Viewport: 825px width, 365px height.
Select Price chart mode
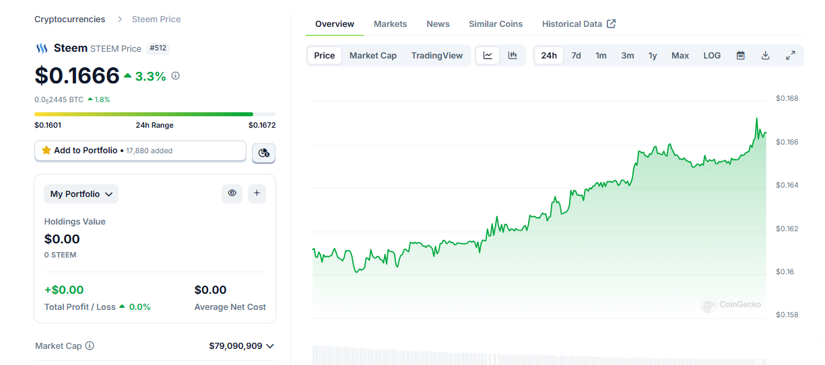tap(325, 56)
